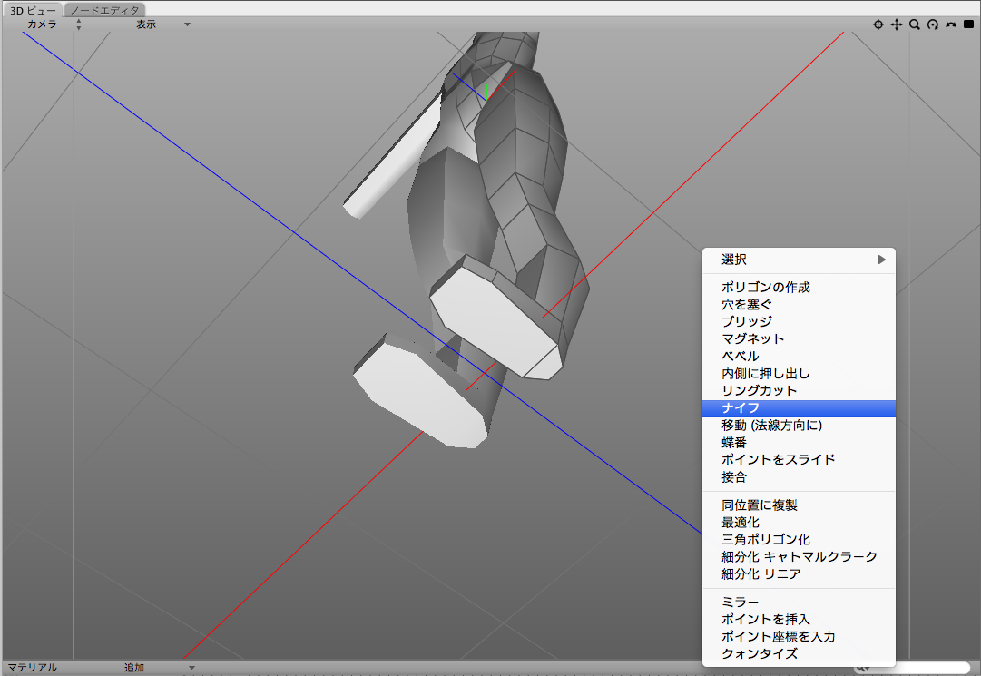The height and width of the screenshot is (676, 981).
Task: Open the 追加 material dropdown
Action: pyautogui.click(x=160, y=668)
